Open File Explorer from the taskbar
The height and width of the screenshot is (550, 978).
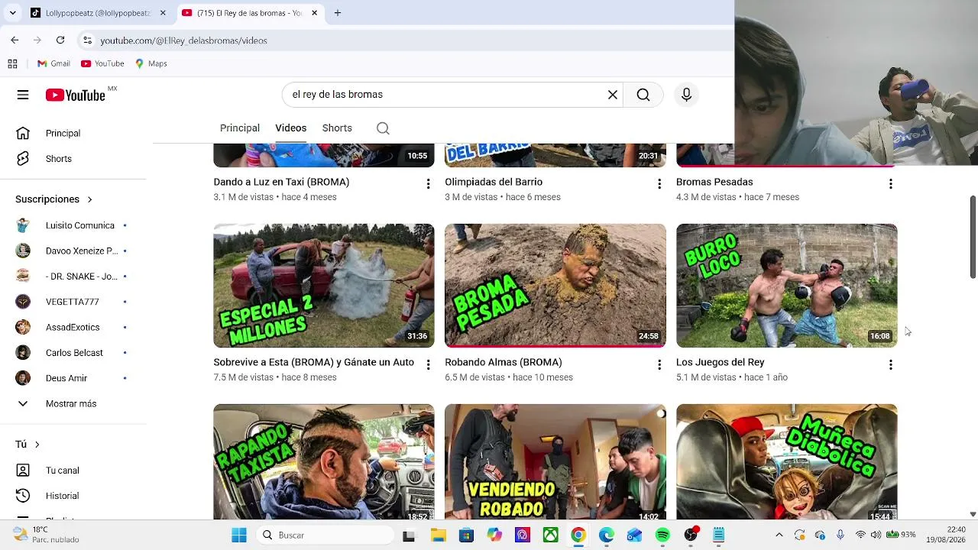point(438,535)
